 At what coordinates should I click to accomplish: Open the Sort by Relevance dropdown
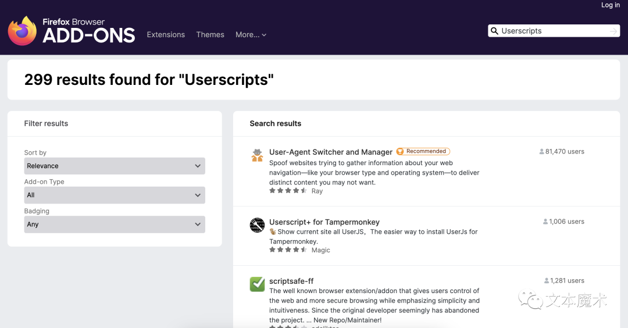tap(115, 166)
